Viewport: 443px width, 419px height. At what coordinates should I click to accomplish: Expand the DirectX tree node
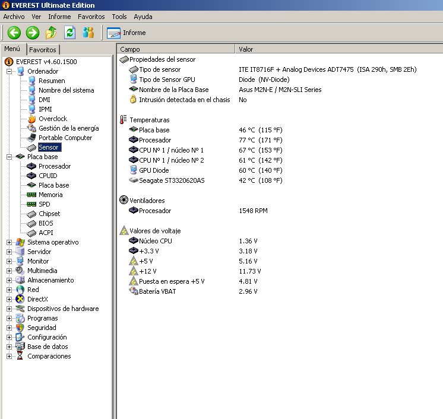click(x=10, y=299)
